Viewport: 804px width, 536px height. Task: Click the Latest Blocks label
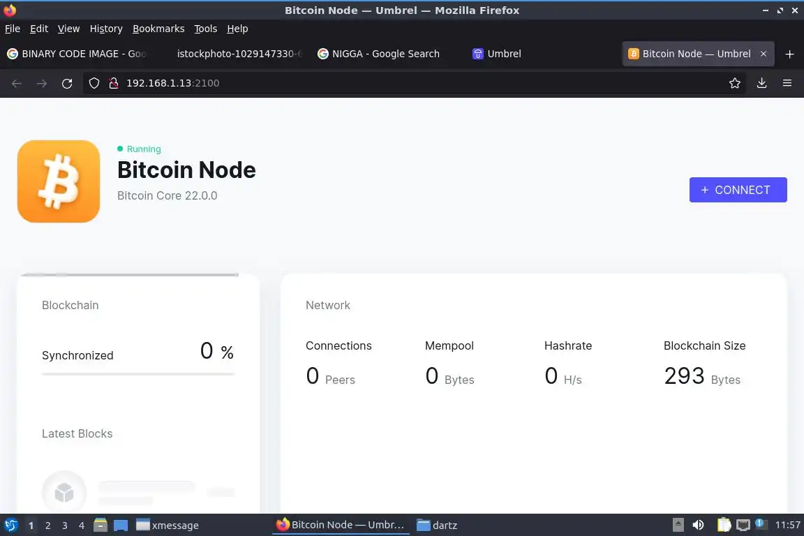pyautogui.click(x=77, y=433)
